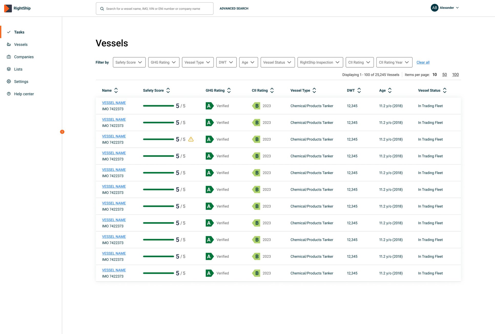495x334 pixels.
Task: Click the Clear all filters link
Action: pyautogui.click(x=423, y=62)
